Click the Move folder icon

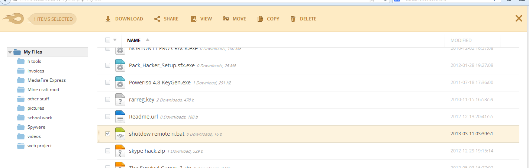point(226,19)
